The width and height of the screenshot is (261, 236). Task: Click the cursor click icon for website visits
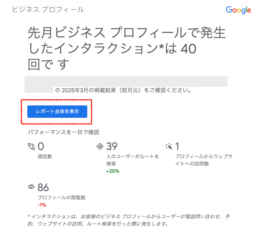(x=169, y=145)
